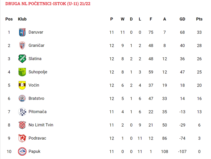Image resolution: width=211 pixels, height=159 pixels.
Task: Select the Pitomača checkered logo
Action: [x=22, y=112]
